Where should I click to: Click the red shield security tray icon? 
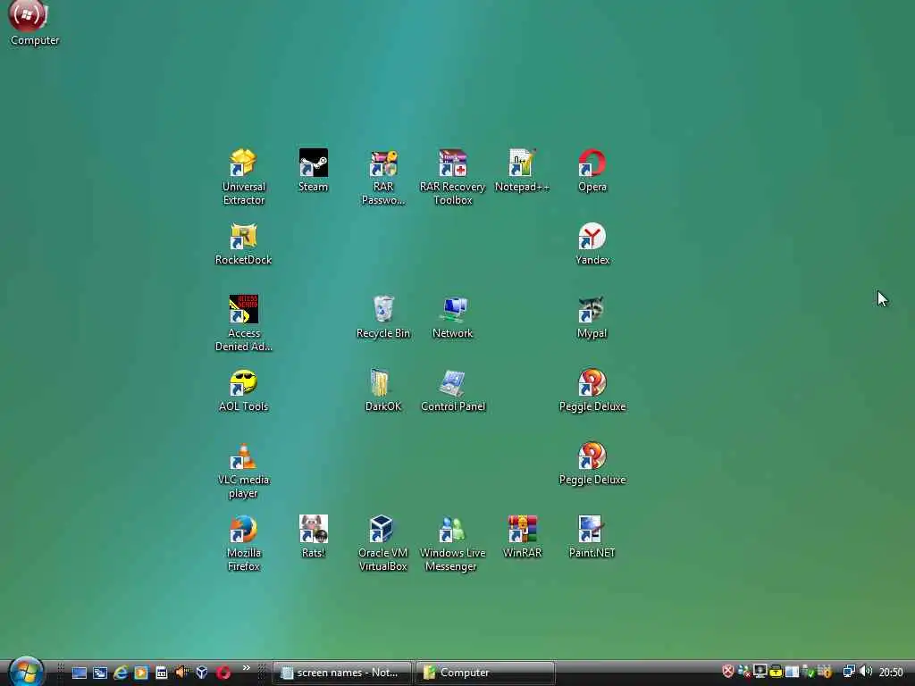(727, 672)
